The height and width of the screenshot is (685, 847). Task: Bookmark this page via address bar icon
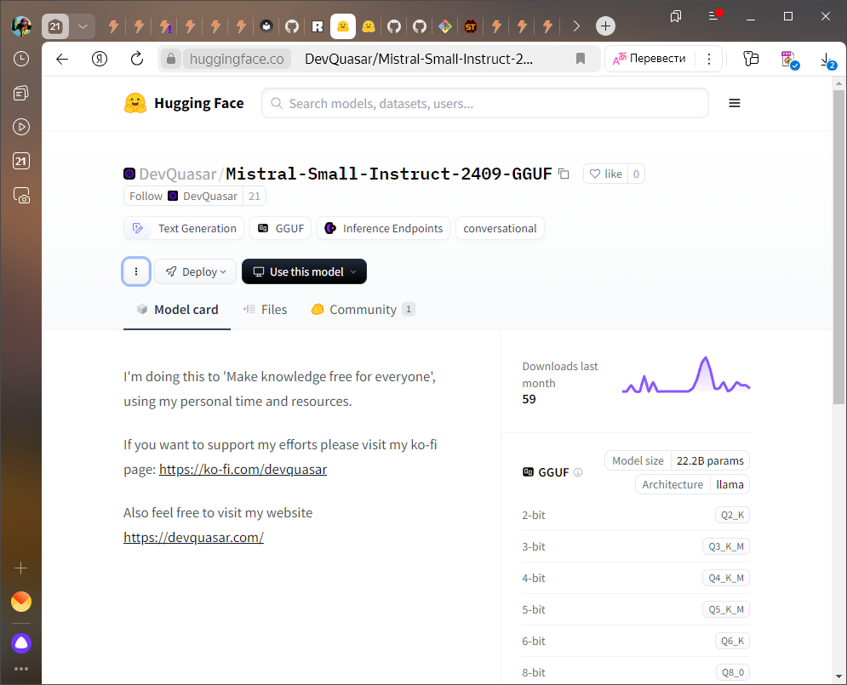(x=581, y=59)
